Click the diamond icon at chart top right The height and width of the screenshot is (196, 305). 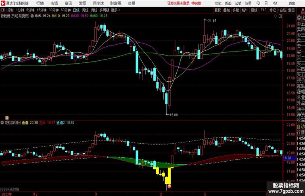coord(276,16)
